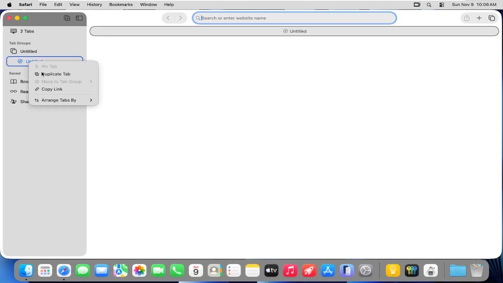
Task: Click the magnifier icon in the address bar
Action: [x=198, y=18]
